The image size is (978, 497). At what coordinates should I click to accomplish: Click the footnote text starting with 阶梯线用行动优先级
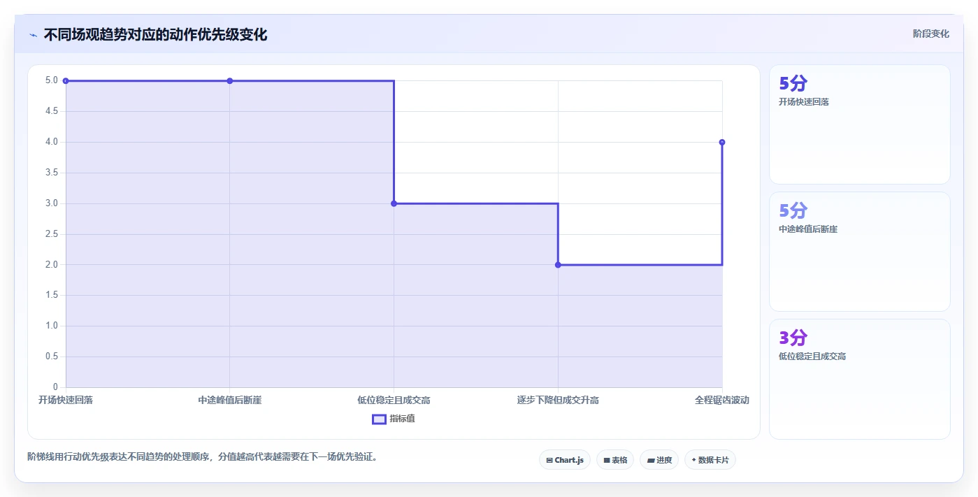coord(203,457)
